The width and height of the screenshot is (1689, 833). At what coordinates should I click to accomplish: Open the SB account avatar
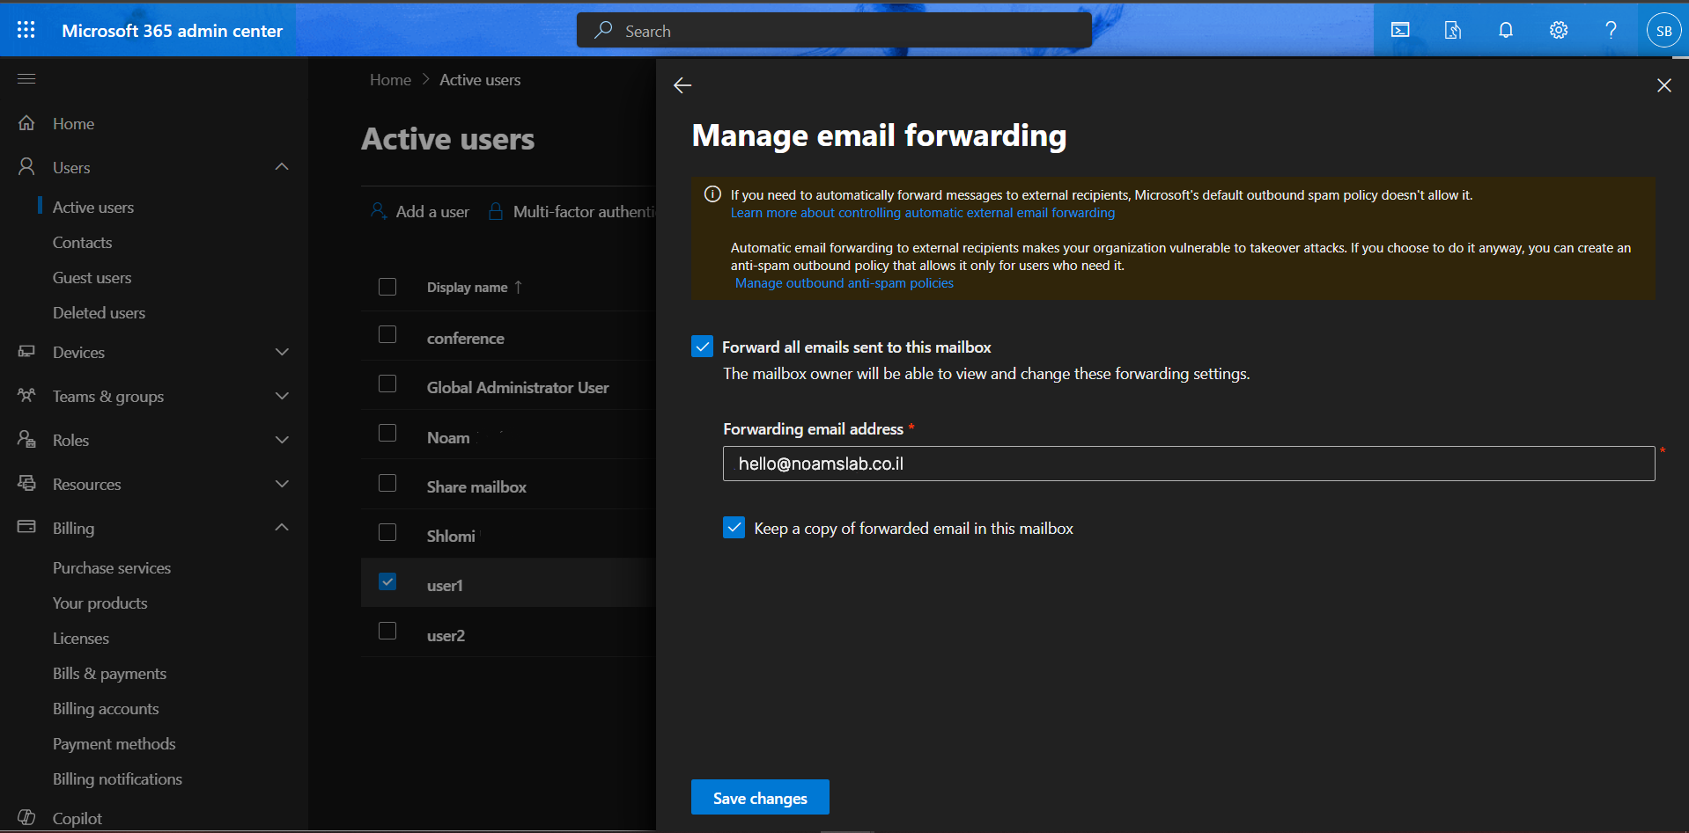point(1663,31)
